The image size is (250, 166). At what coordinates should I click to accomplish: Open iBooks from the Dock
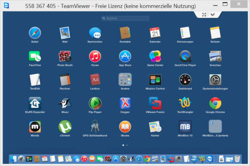[x=92, y=159]
